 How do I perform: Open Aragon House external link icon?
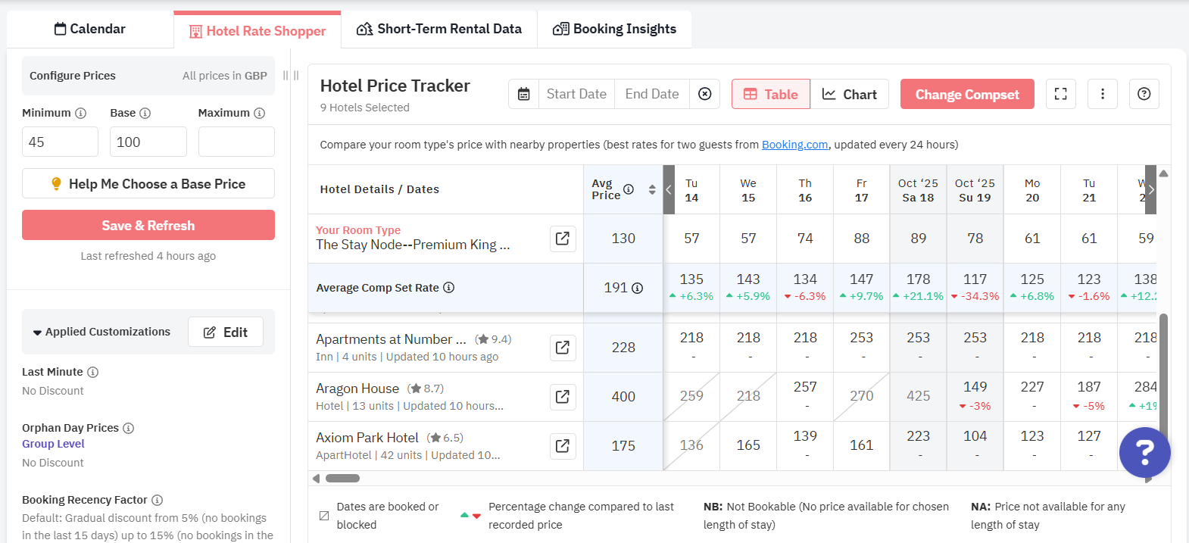tap(562, 397)
